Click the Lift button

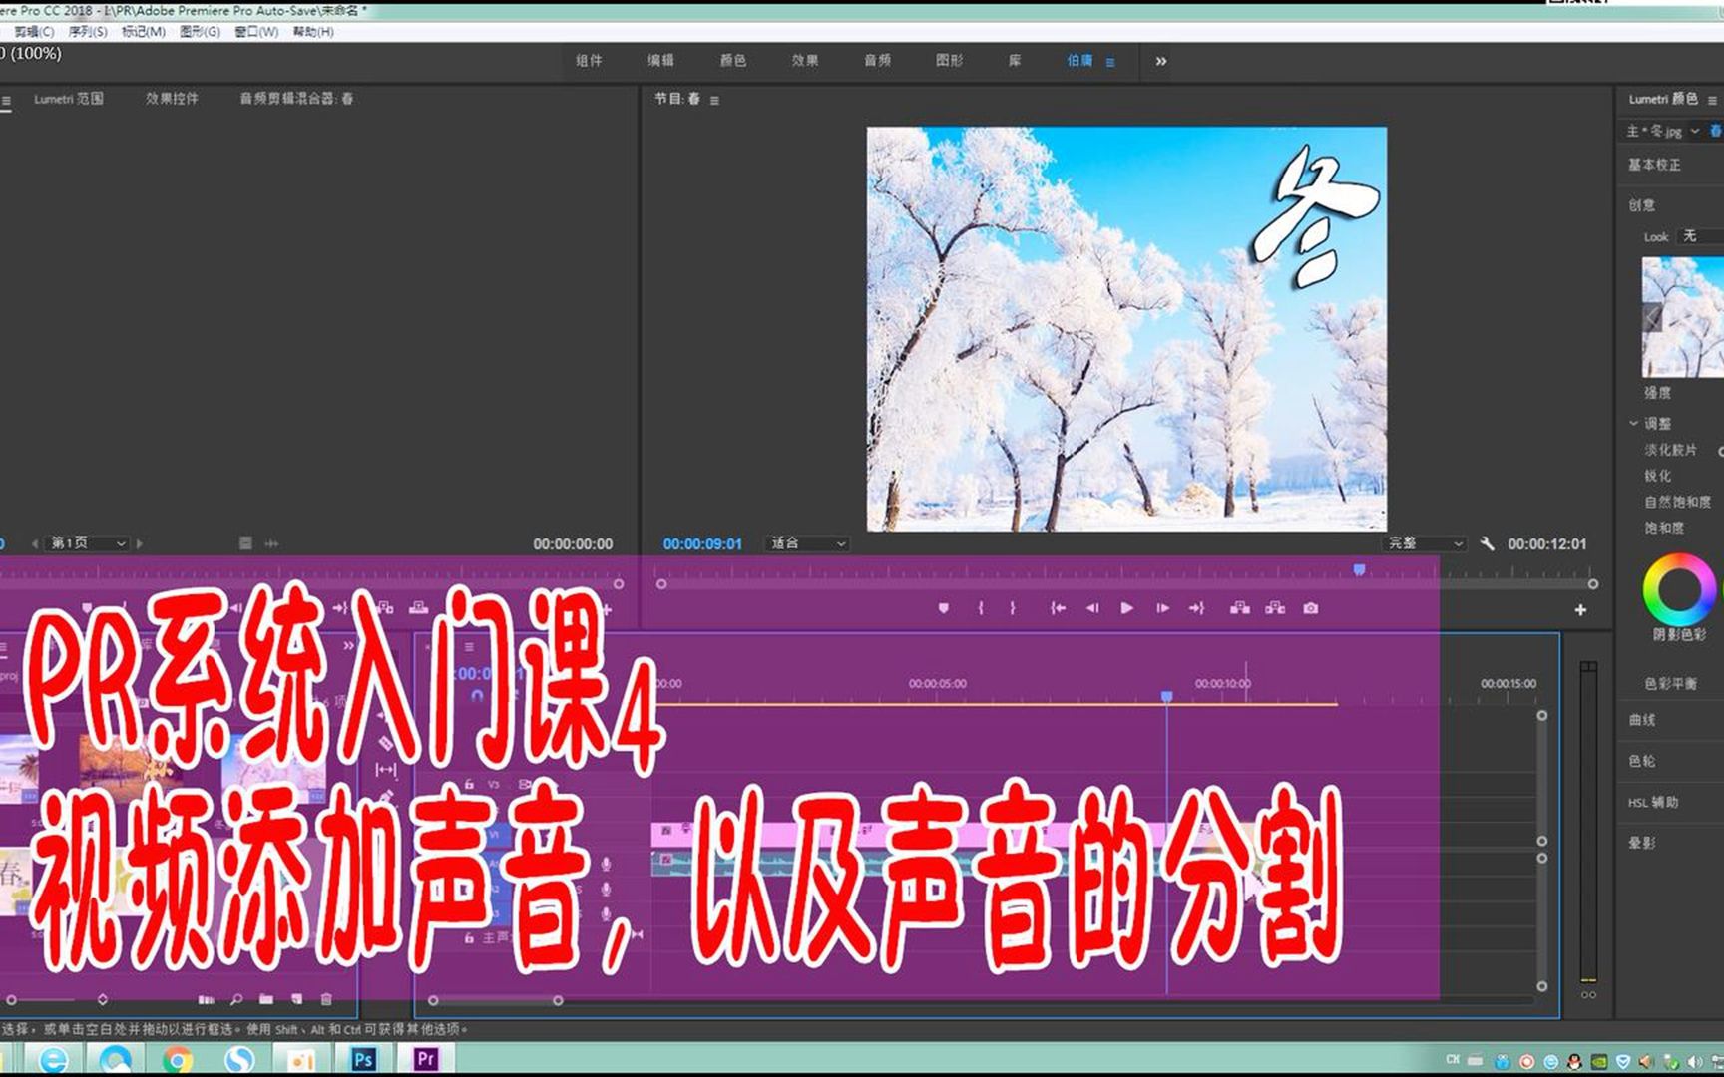coord(1240,608)
